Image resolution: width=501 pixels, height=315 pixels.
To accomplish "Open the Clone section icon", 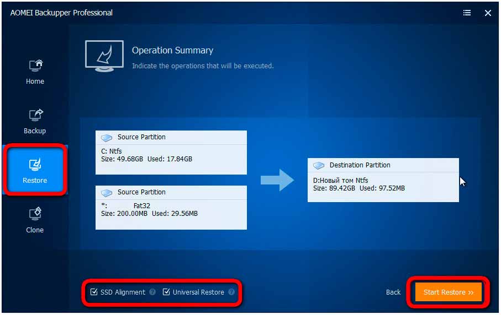I will pos(35,214).
